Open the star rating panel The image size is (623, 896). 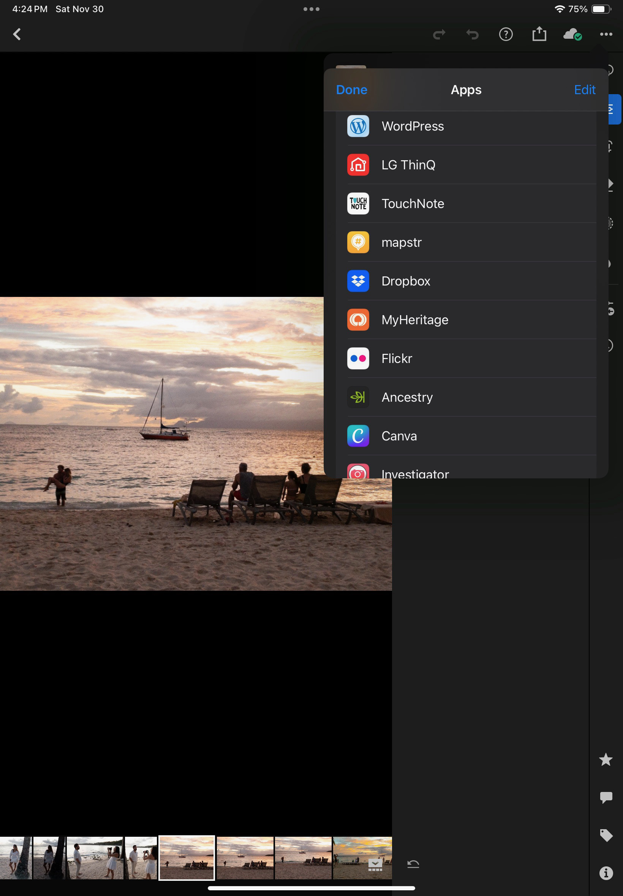tap(606, 759)
